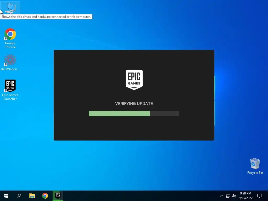Open Chrome from the taskbar
Image resolution: width=268 pixels, height=201 pixels.
[x=45, y=196]
